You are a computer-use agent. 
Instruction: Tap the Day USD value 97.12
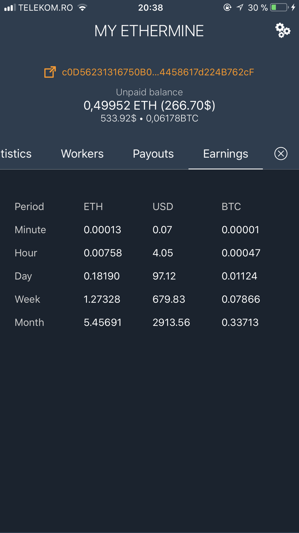tap(164, 276)
